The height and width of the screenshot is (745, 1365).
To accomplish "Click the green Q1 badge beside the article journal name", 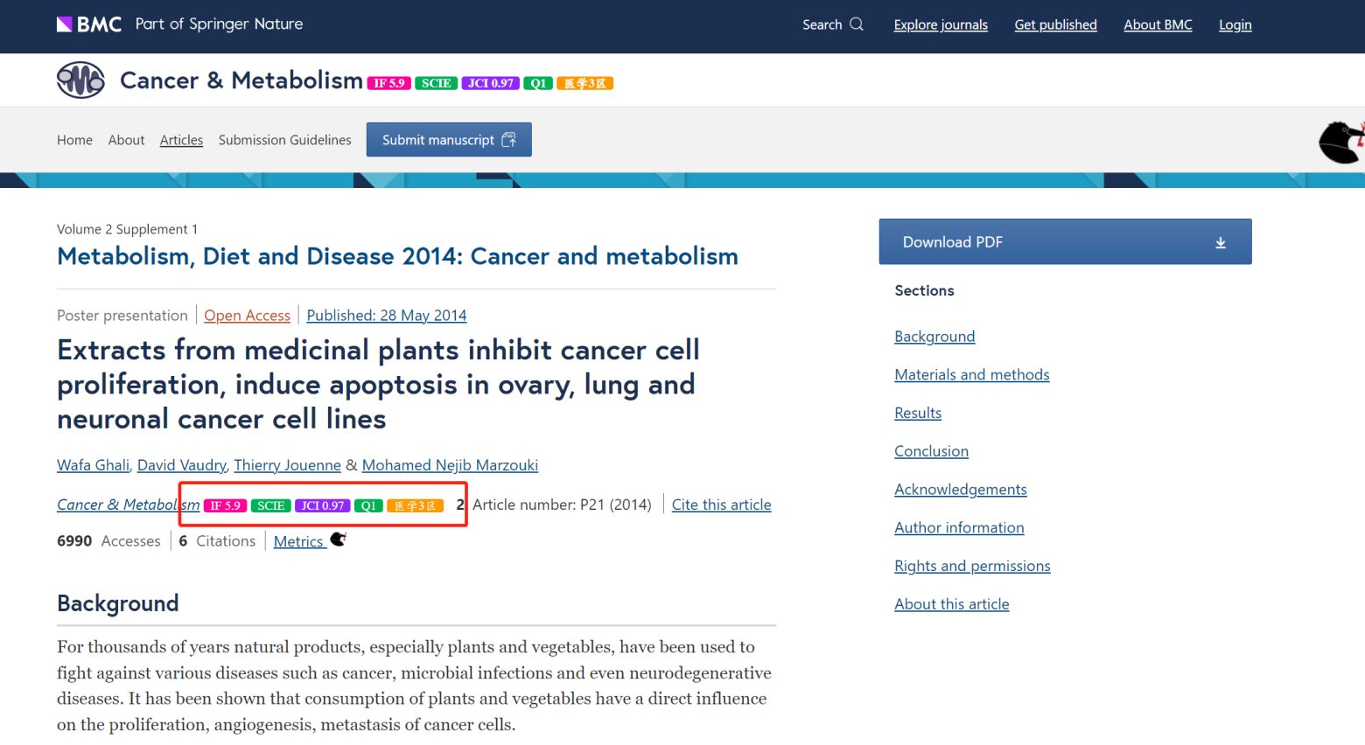I will click(368, 505).
